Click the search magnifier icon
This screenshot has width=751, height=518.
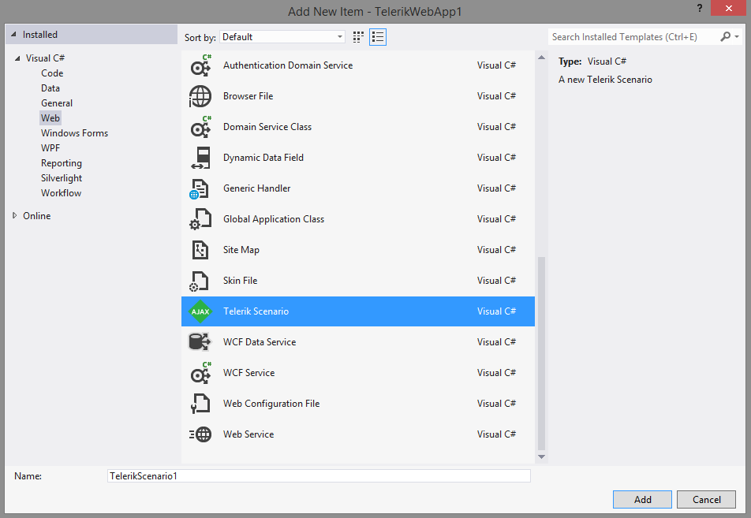click(x=726, y=37)
